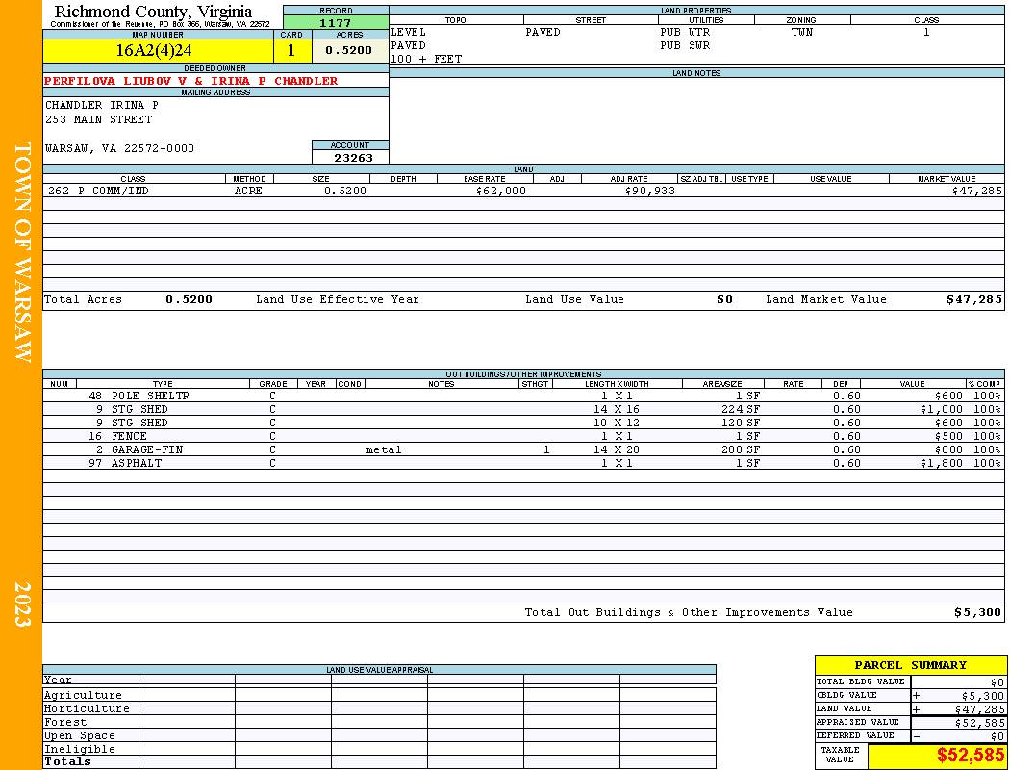The image size is (1010, 770).
Task: Click deeded owner PERFILOVA LIUBOV V & IRINA P CHANDLER
Action: [191, 81]
